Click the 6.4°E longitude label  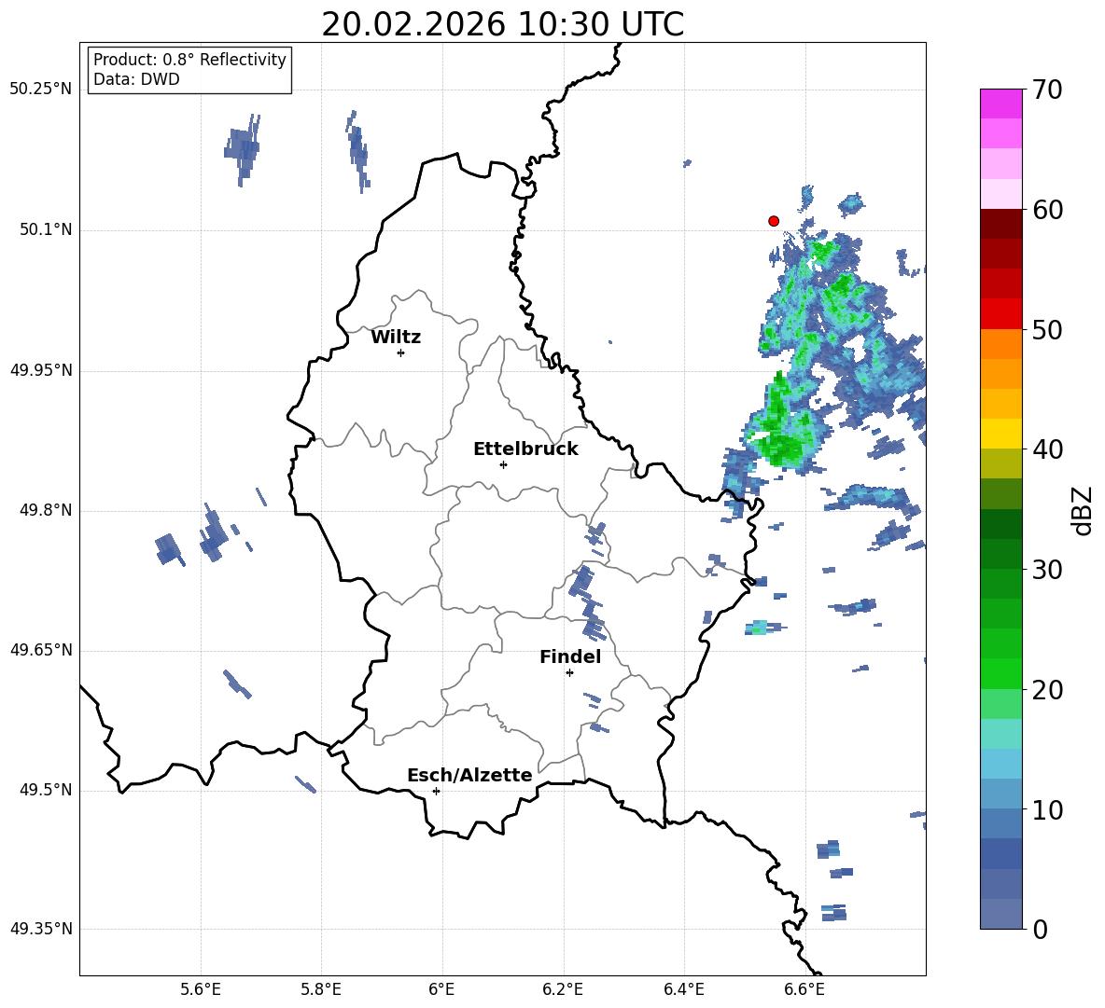[683, 990]
